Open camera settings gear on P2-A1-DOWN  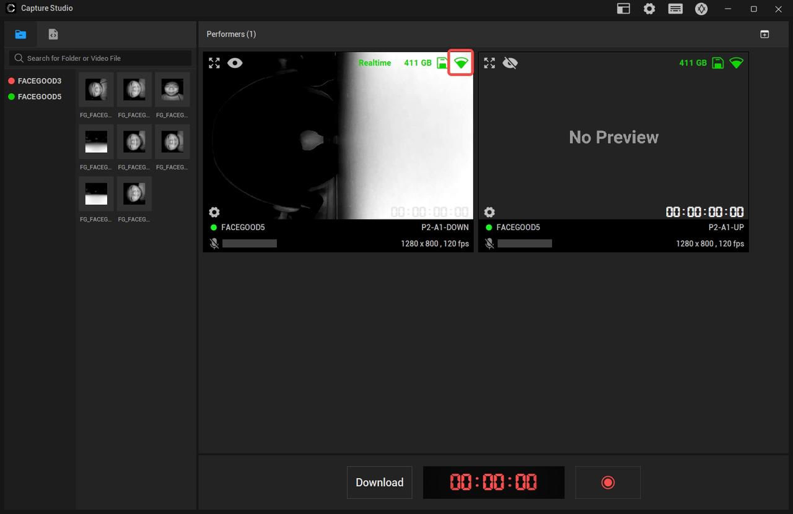214,212
